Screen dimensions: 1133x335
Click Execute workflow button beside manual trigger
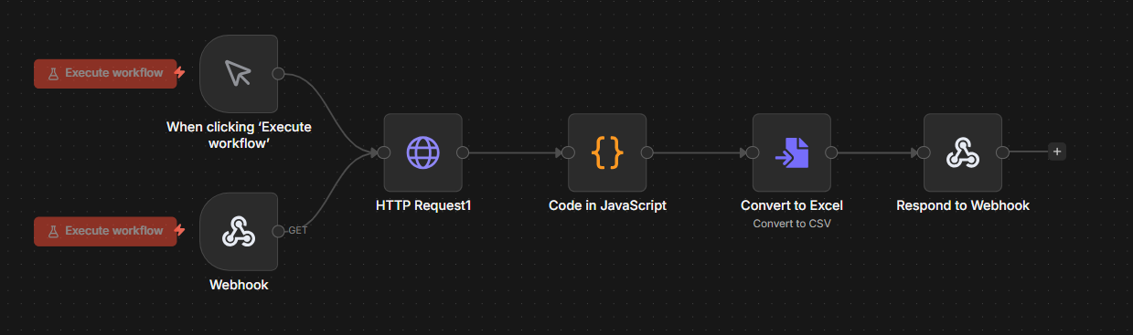point(105,73)
